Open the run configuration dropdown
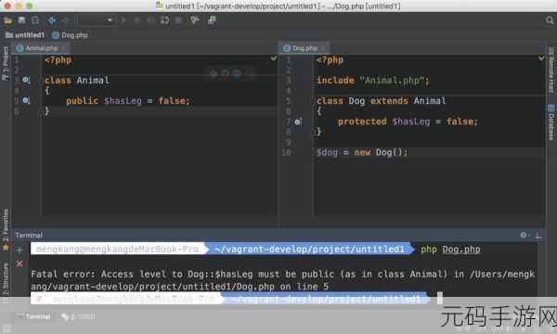557x334 pixels. pyautogui.click(x=95, y=20)
